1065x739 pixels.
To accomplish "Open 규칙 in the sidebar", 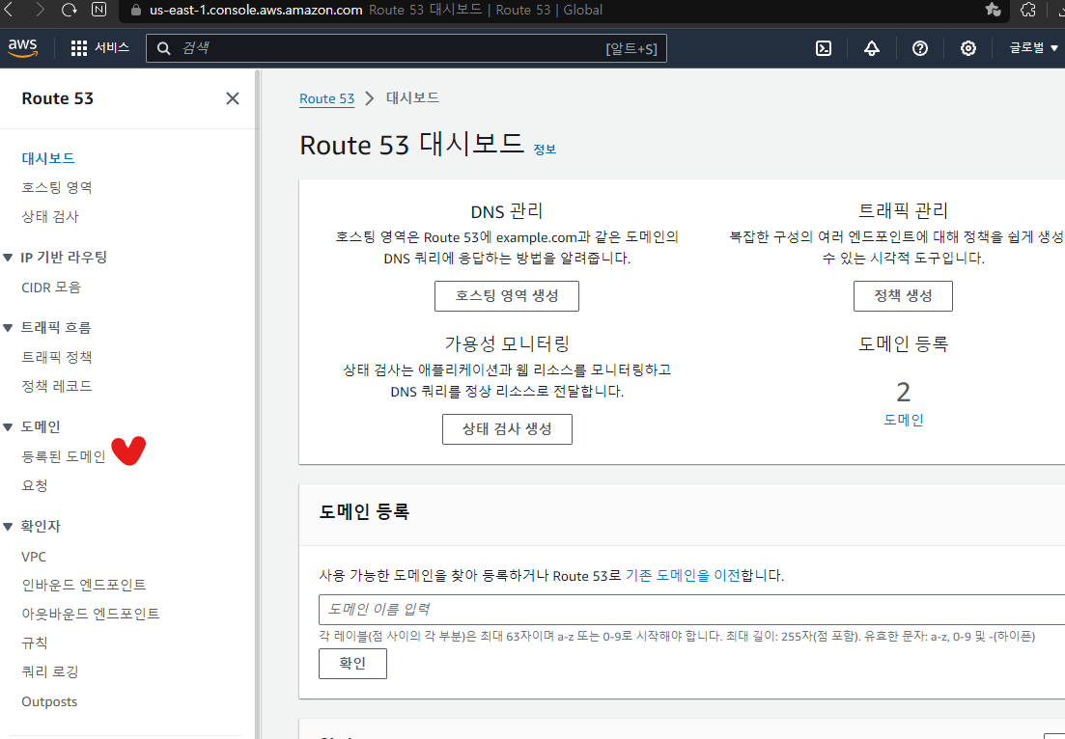I will pyautogui.click(x=35, y=643).
